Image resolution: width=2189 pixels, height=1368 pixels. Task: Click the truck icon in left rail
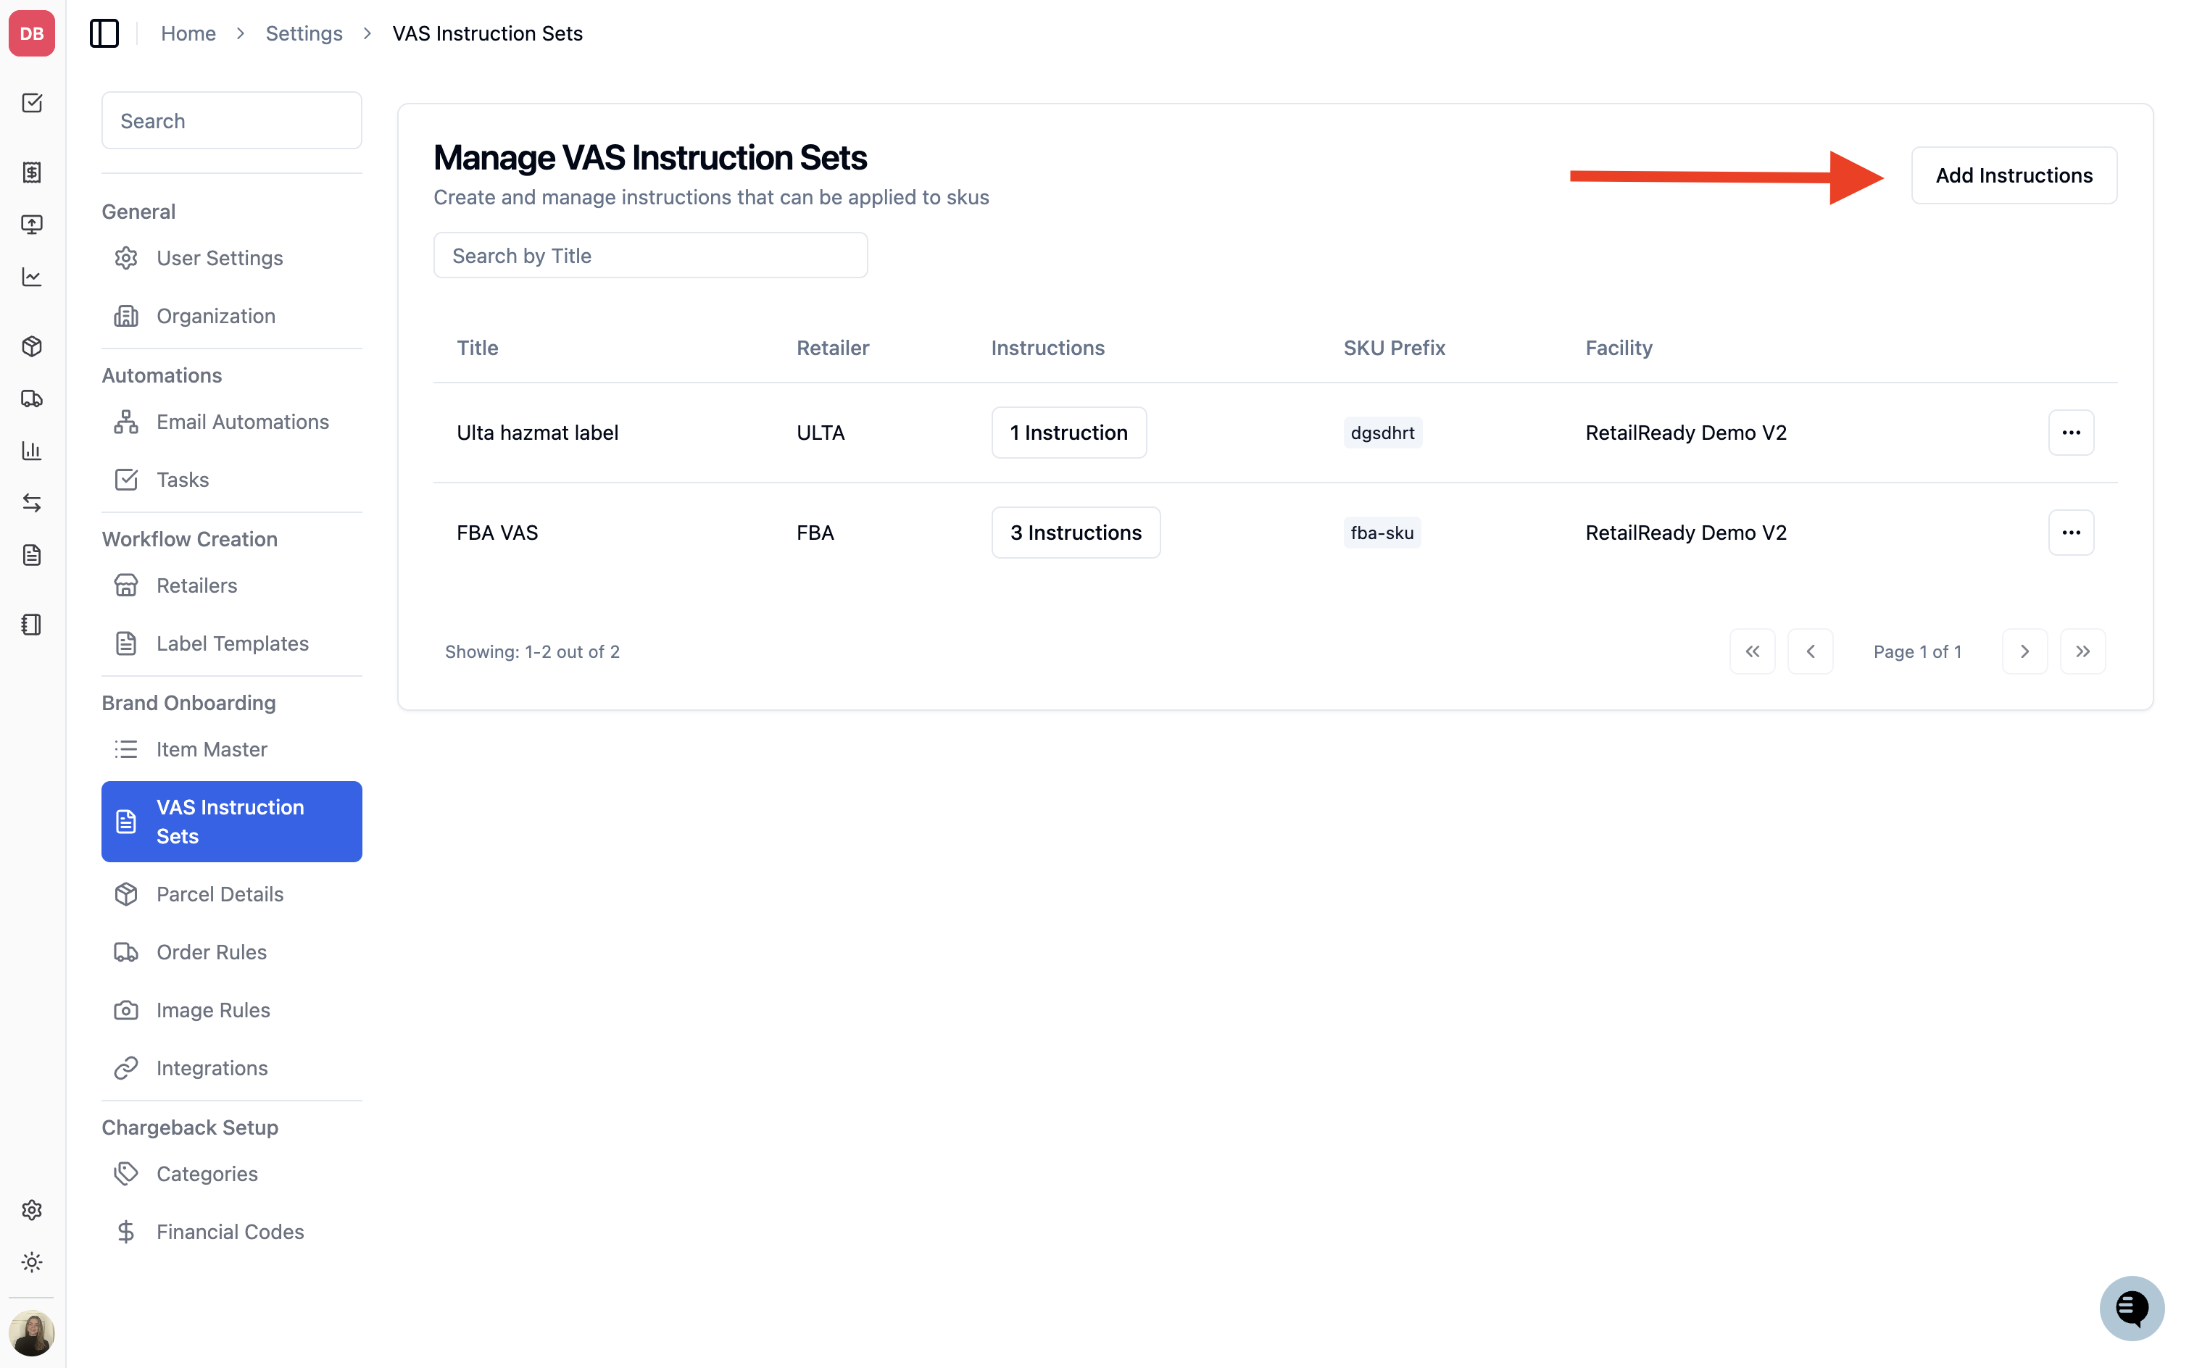32,398
